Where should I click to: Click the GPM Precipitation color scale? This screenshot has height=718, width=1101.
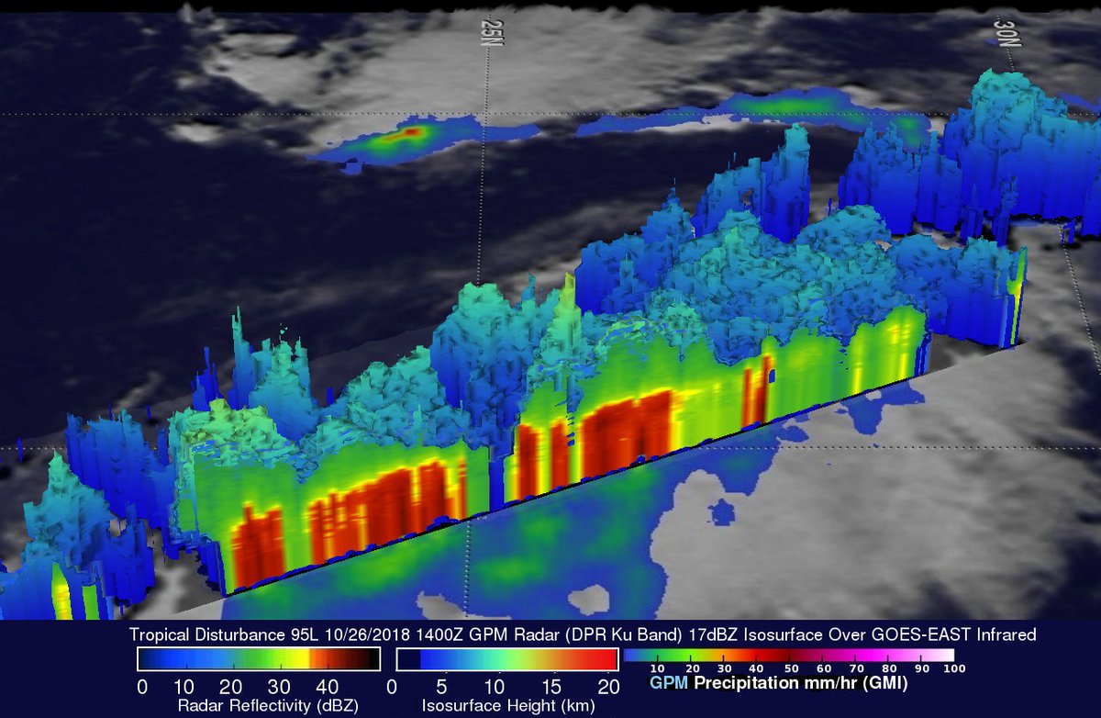point(788,656)
